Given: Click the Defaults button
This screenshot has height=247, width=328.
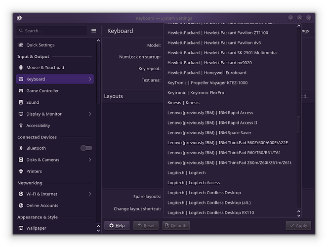Looking at the screenshot, I should pyautogui.click(x=176, y=225).
